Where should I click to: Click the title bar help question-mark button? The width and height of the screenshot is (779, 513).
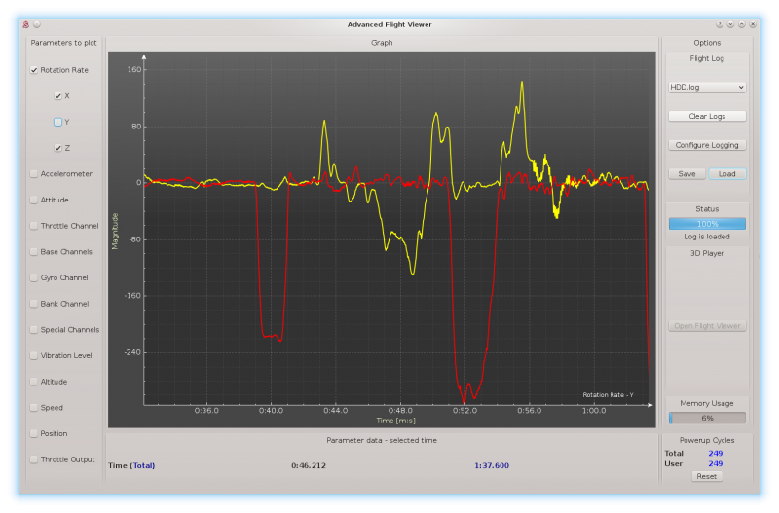coord(720,24)
